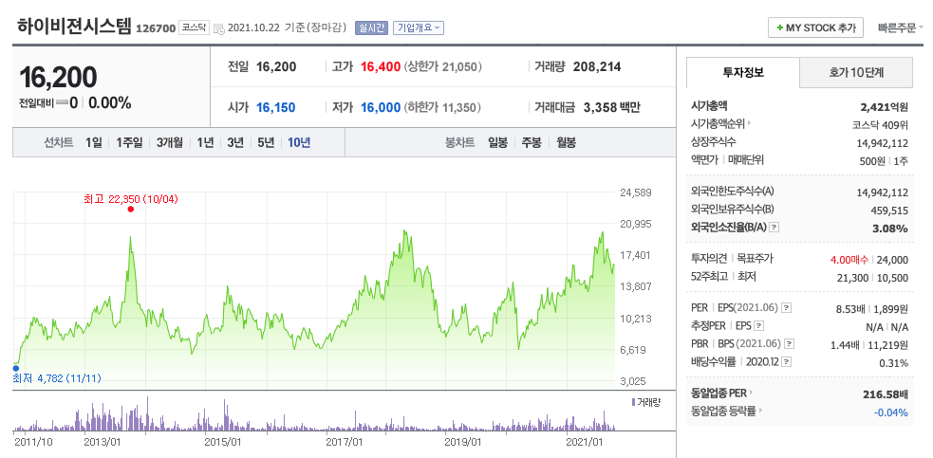The width and height of the screenshot is (933, 458).
Task: Click the 4.00매수 investment opinion value
Action: click(x=849, y=259)
